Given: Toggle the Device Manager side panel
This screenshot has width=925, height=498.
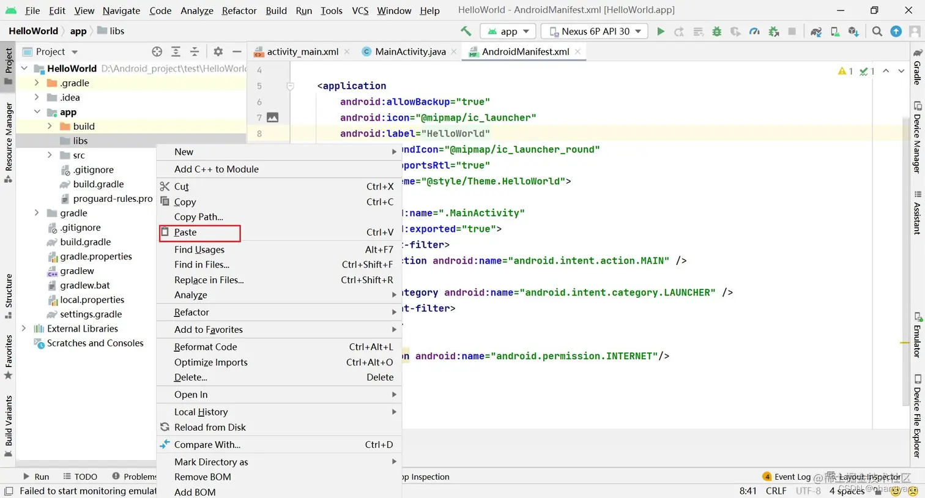Looking at the screenshot, I should pyautogui.click(x=917, y=137).
